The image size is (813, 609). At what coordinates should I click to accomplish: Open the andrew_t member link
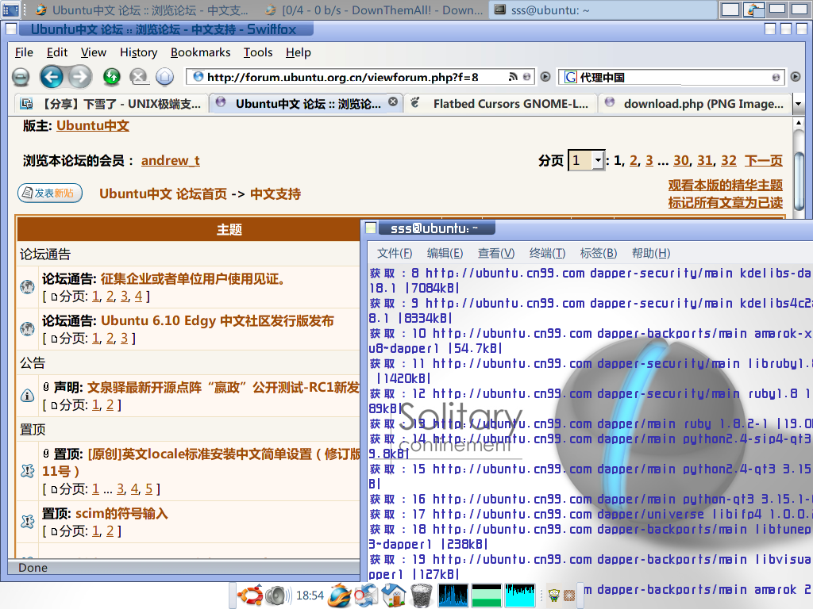click(171, 160)
